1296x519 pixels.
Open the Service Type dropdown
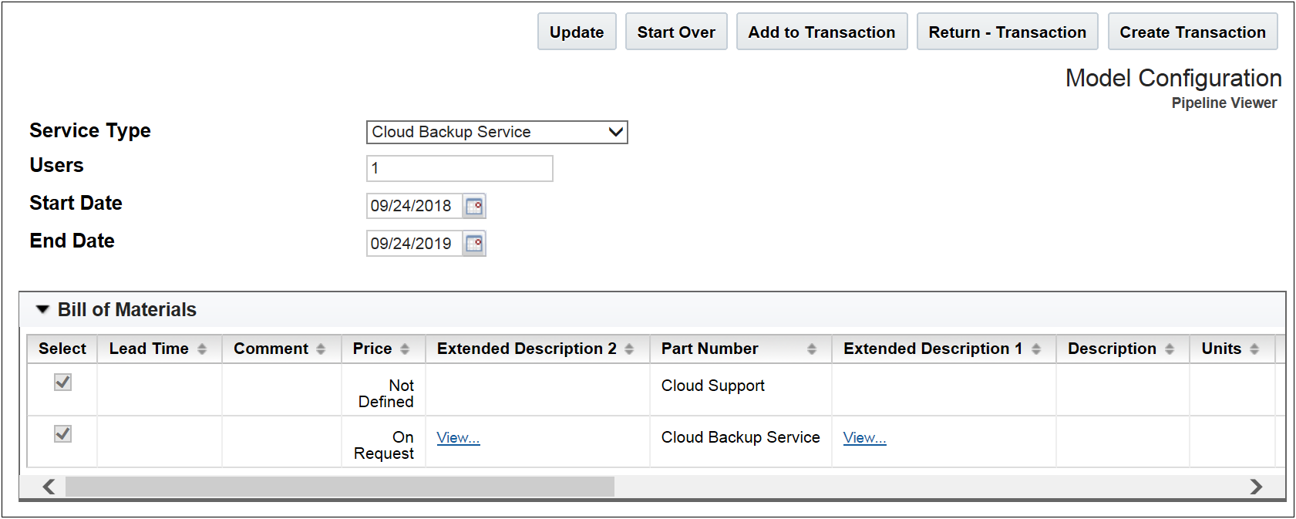tap(497, 132)
